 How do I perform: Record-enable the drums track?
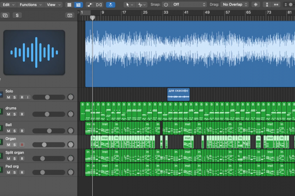coord(22,114)
